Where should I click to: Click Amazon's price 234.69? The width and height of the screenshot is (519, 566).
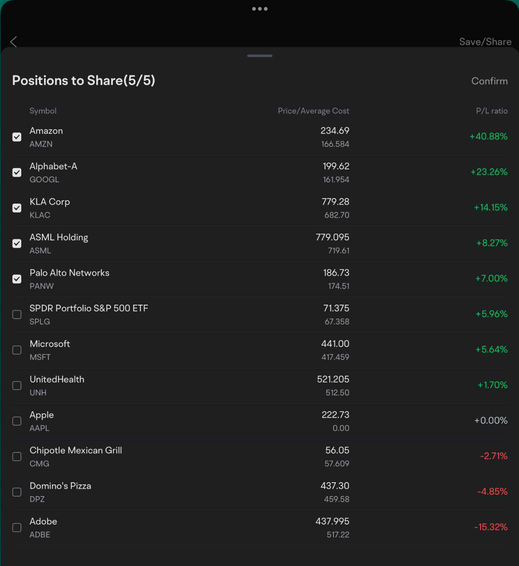tap(335, 131)
